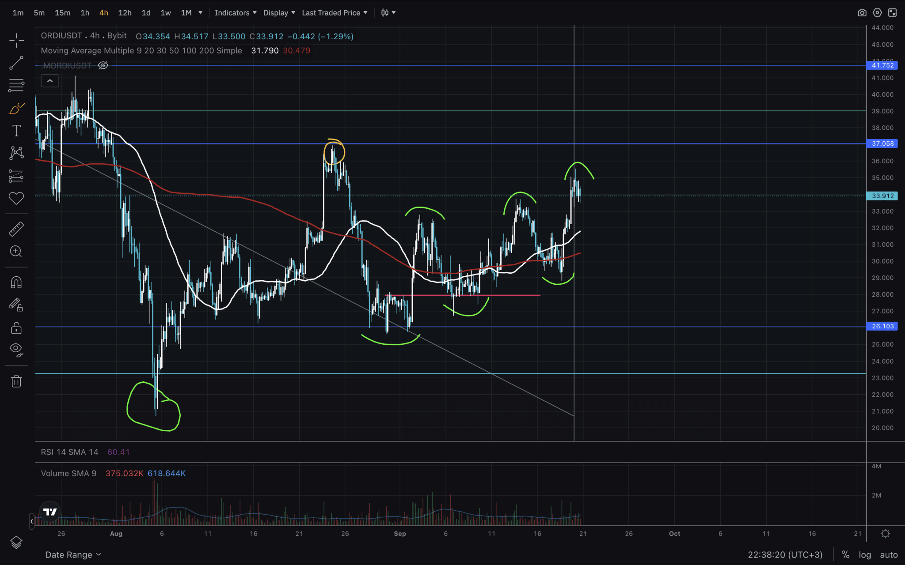Open the Indicators dropdown

point(236,13)
